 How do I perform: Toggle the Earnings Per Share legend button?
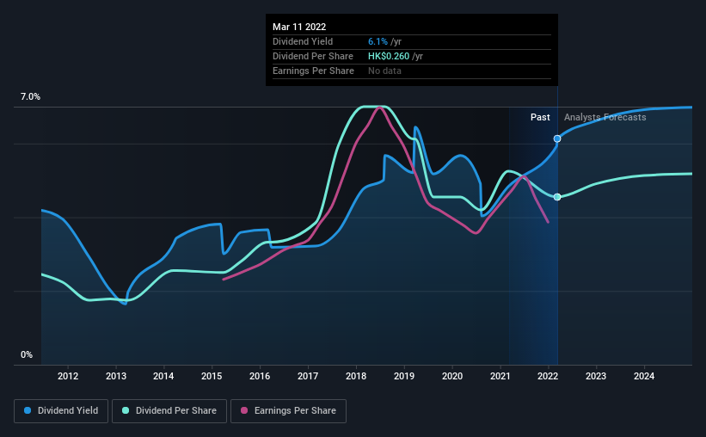coord(288,411)
